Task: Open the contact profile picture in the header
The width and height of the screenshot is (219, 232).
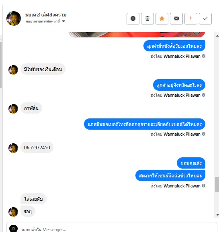Action: (14, 18)
